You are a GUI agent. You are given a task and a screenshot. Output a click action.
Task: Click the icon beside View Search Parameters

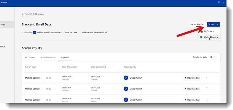pyautogui.click(x=106, y=33)
